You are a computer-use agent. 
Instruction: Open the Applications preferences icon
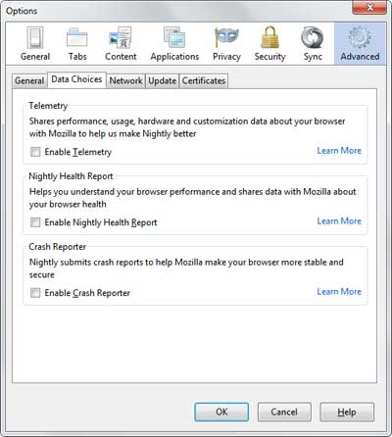point(174,44)
